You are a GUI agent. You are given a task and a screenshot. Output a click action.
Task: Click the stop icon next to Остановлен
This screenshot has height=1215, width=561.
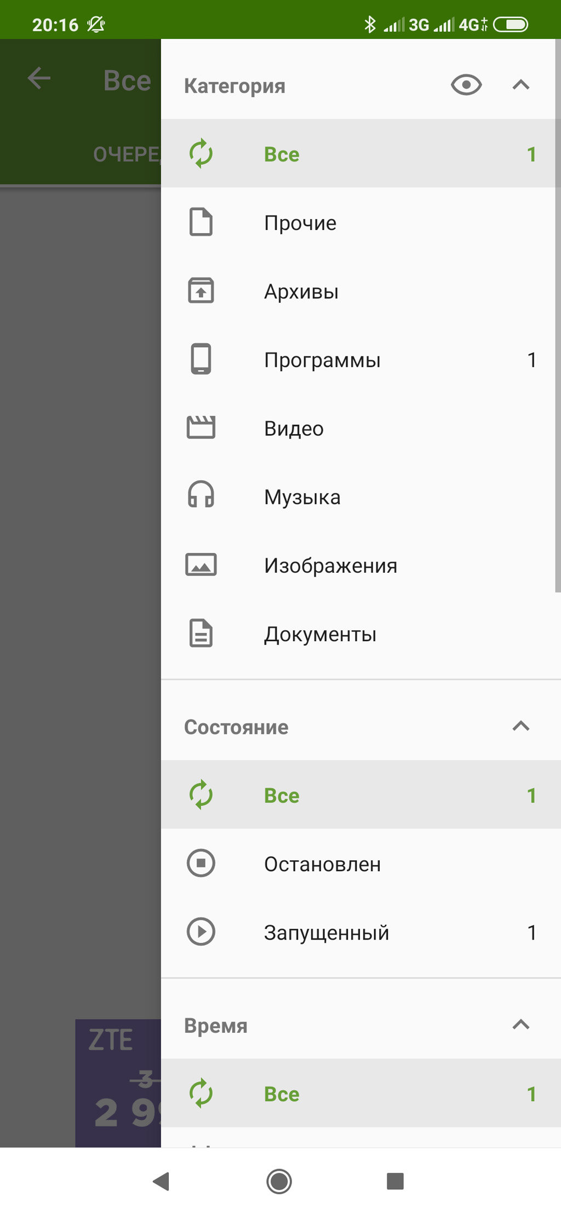[x=201, y=863]
